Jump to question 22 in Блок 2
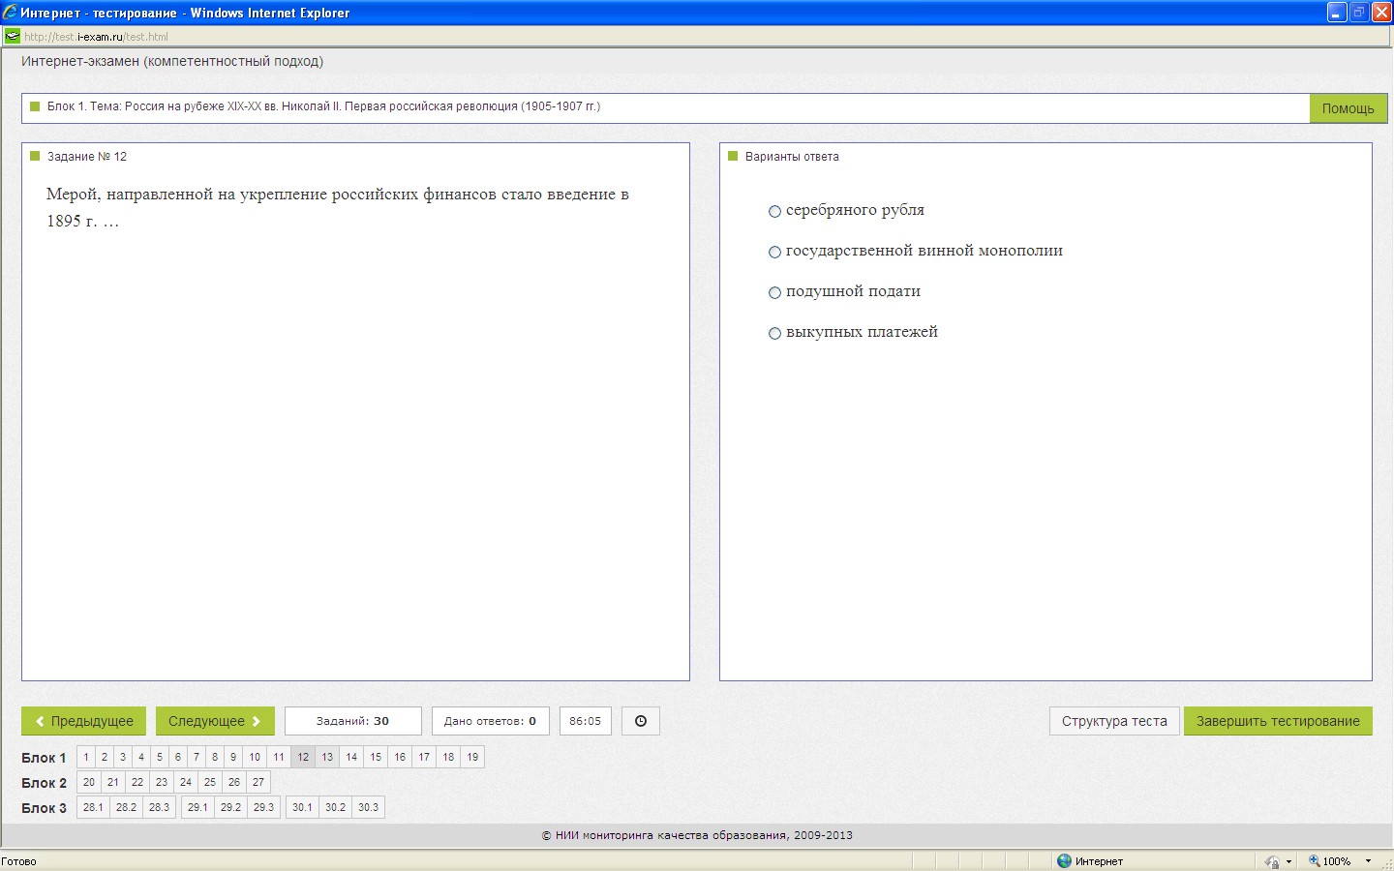 (137, 782)
